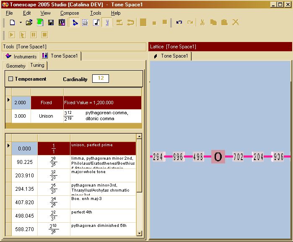Enable the Temperament checkbox
Image resolution: width=293 pixels, height=242 pixels.
click(10, 79)
